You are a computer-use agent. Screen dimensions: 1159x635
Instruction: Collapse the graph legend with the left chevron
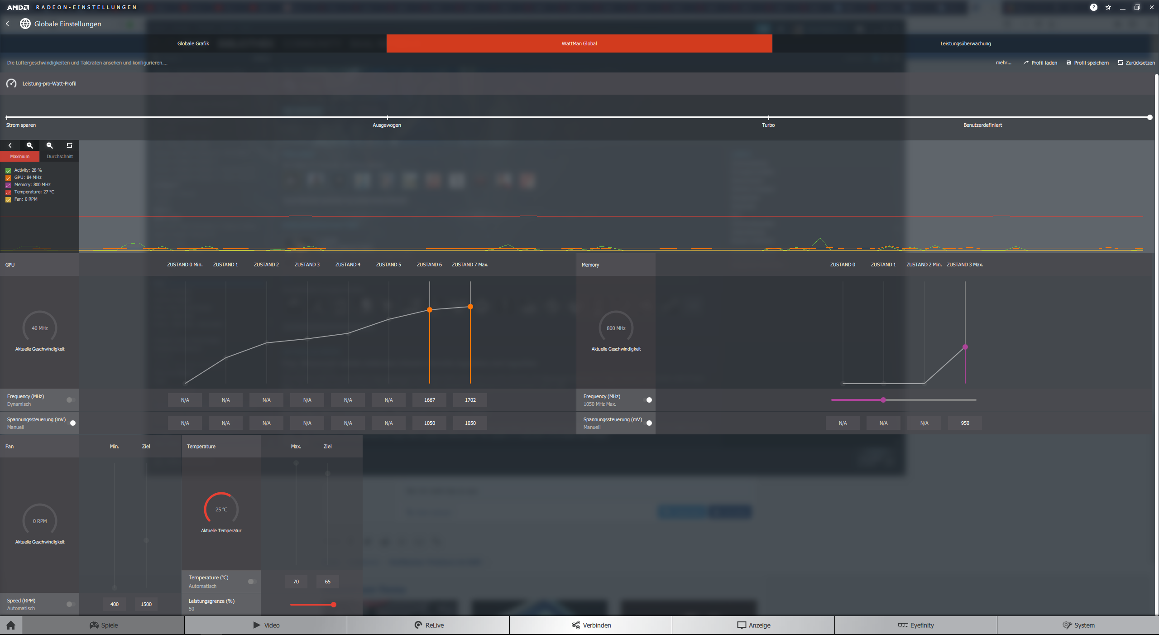10,145
